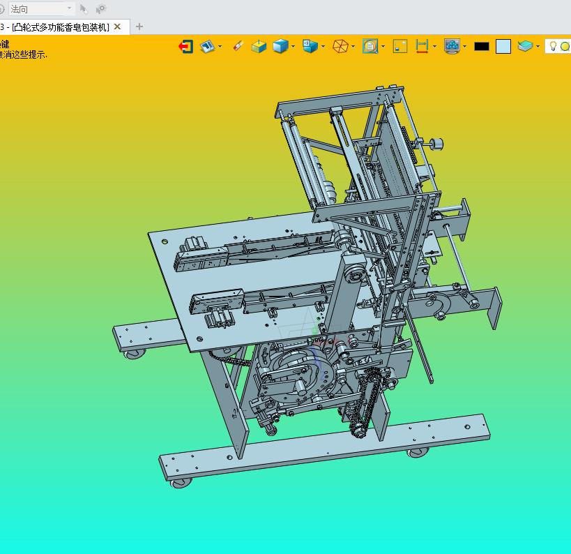The image size is (571, 554).
Task: Select the red eraser icon
Action: tap(238, 46)
